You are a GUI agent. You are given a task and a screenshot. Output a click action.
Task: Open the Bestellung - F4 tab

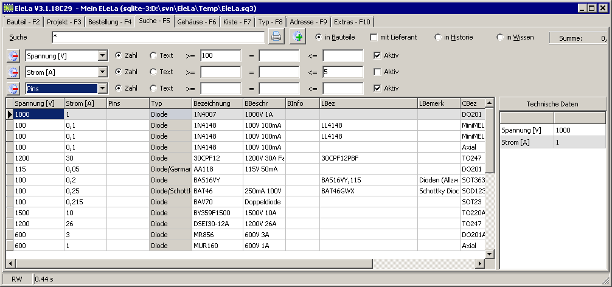point(110,22)
